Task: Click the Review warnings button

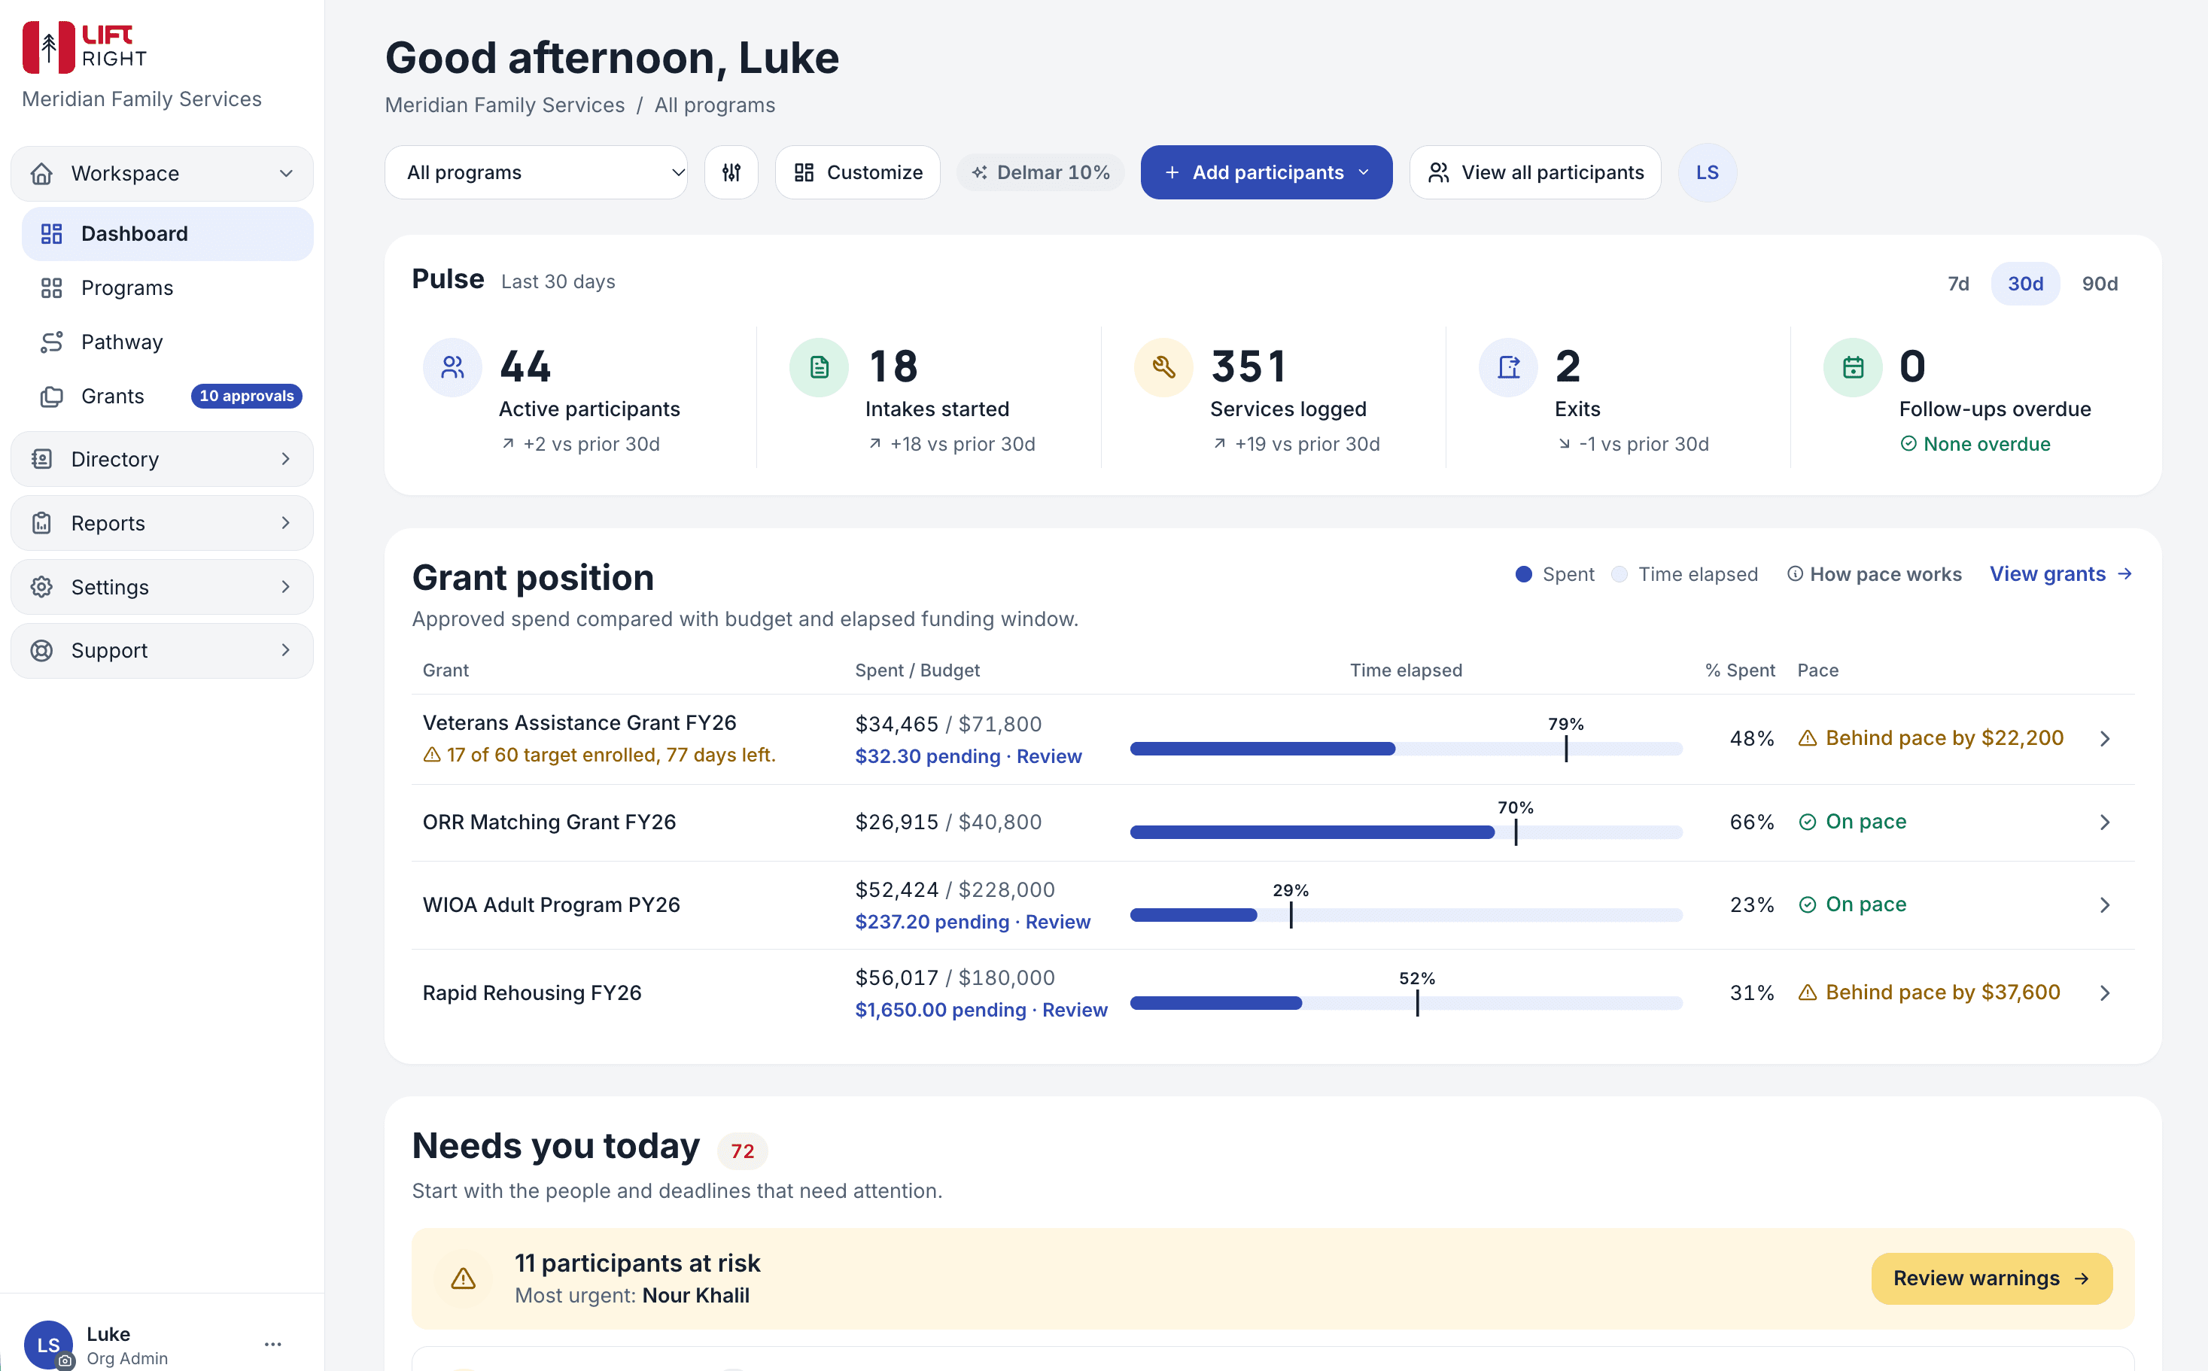Action: 1991,1278
